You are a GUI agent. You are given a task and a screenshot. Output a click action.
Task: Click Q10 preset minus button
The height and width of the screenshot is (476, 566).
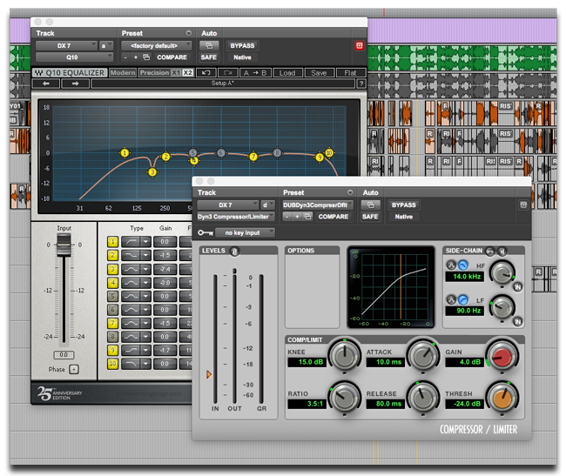click(x=125, y=57)
